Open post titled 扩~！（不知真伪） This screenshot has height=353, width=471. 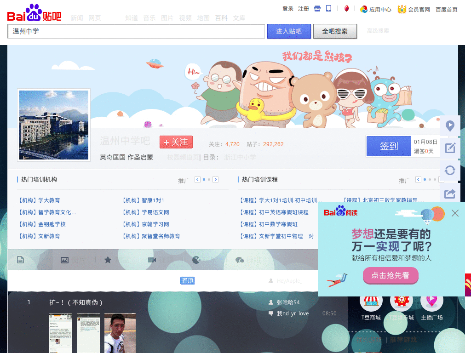point(76,302)
